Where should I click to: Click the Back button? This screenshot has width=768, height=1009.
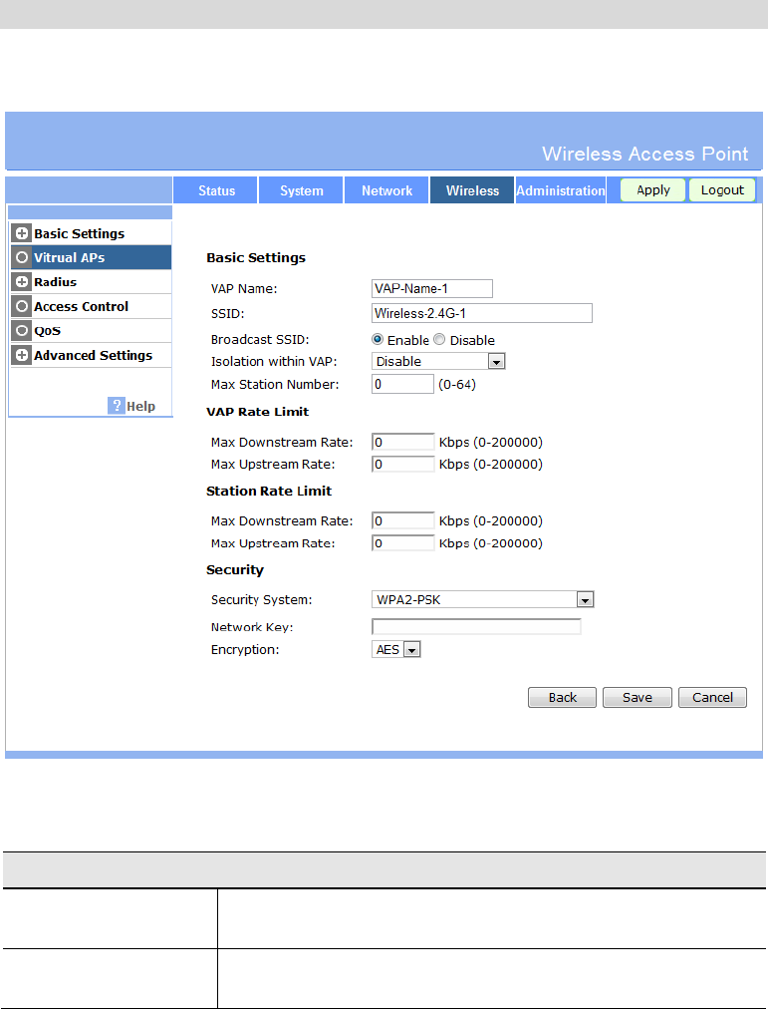coord(563,698)
